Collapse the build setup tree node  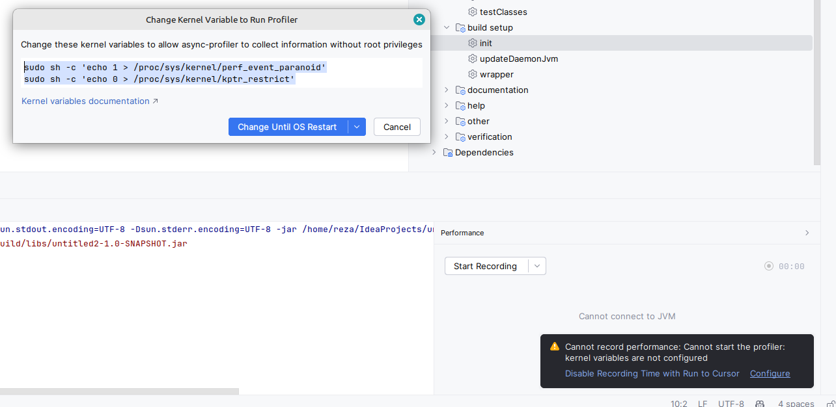coord(447,27)
